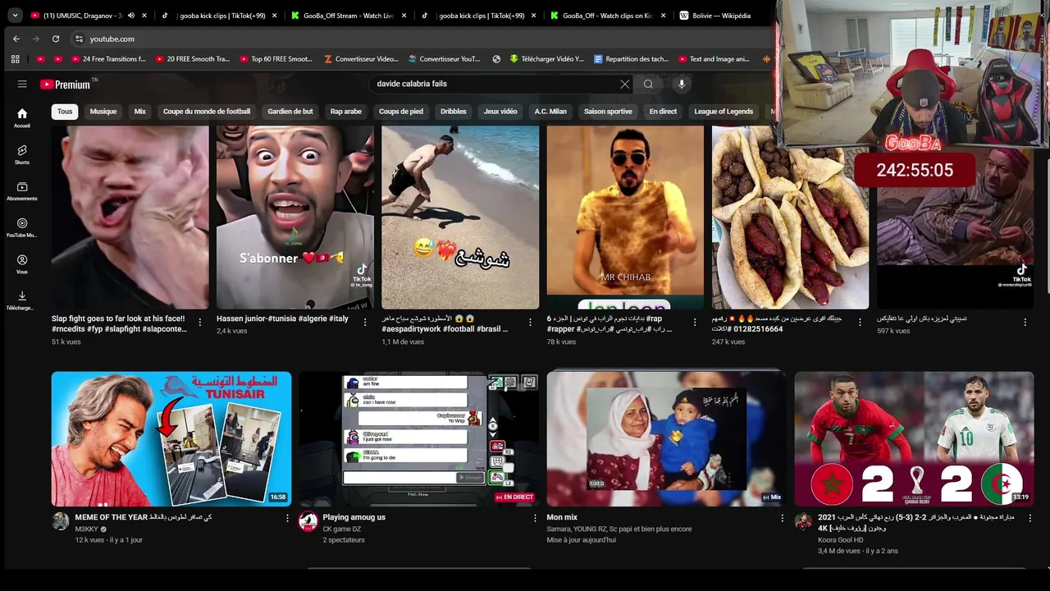1050x591 pixels.
Task: Open the 24 Free Transitions bookmark
Action: pos(108,59)
